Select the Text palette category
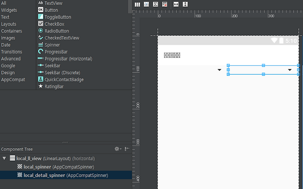 tap(5, 17)
